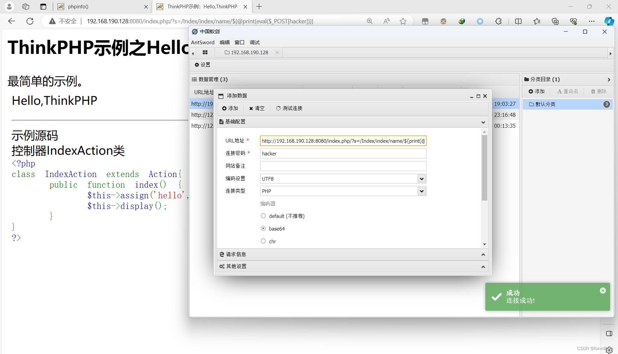
Task: Close the 192.168.190.128 AntSword tab
Action: (277, 53)
